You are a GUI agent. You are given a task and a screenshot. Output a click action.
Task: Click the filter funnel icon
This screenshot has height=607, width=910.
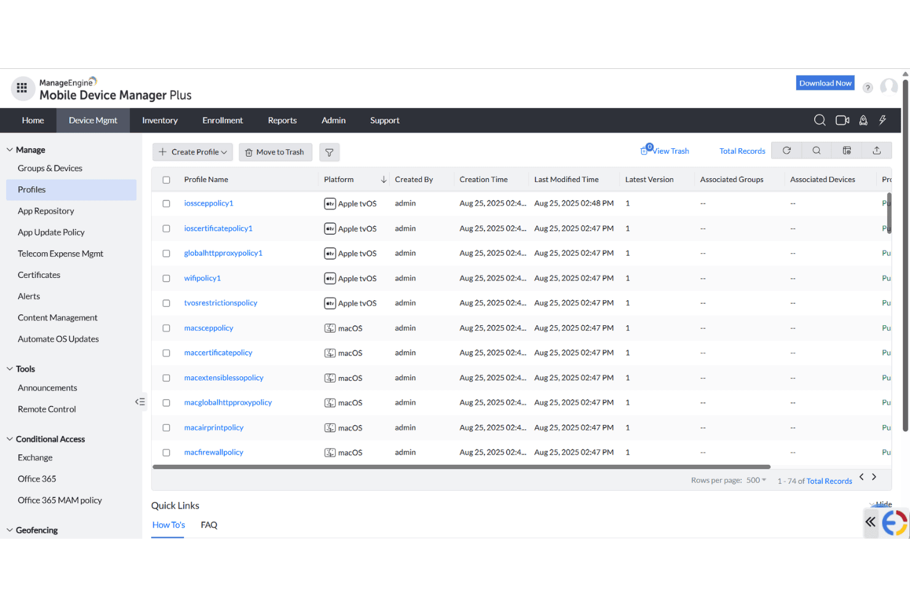329,153
